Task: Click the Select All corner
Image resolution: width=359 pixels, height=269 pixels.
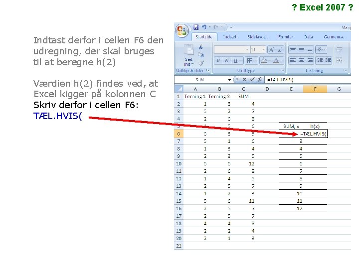Action: pos(179,89)
